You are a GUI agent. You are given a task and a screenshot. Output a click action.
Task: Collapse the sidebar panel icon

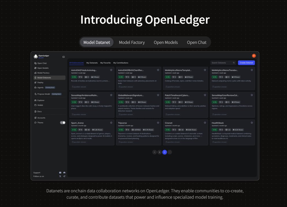(x=64, y=57)
